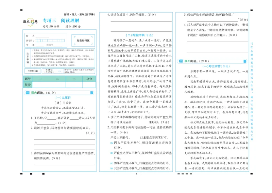Click option marker [A] 因为严监生不断气
272x193 pixels.
[112, 143]
